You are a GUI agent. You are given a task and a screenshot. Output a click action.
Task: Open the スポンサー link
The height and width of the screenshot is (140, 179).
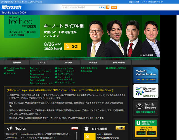click(11, 73)
